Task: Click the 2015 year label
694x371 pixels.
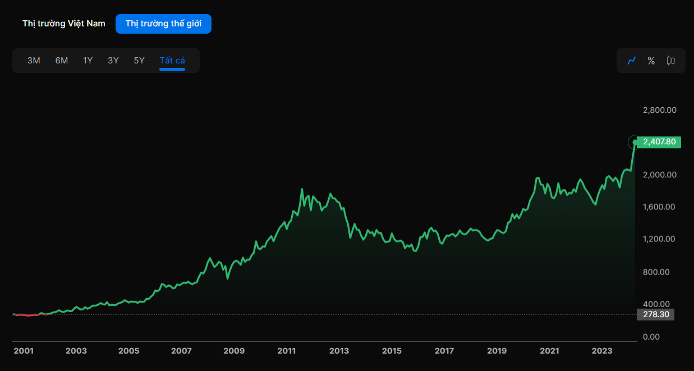Action: coord(392,351)
